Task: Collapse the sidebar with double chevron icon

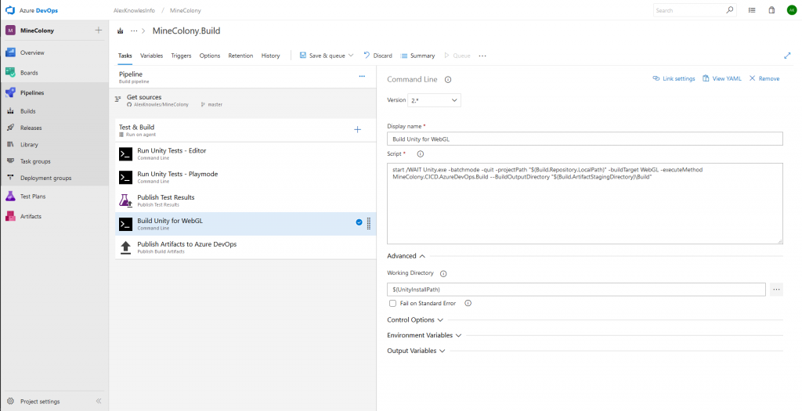Action: click(99, 401)
